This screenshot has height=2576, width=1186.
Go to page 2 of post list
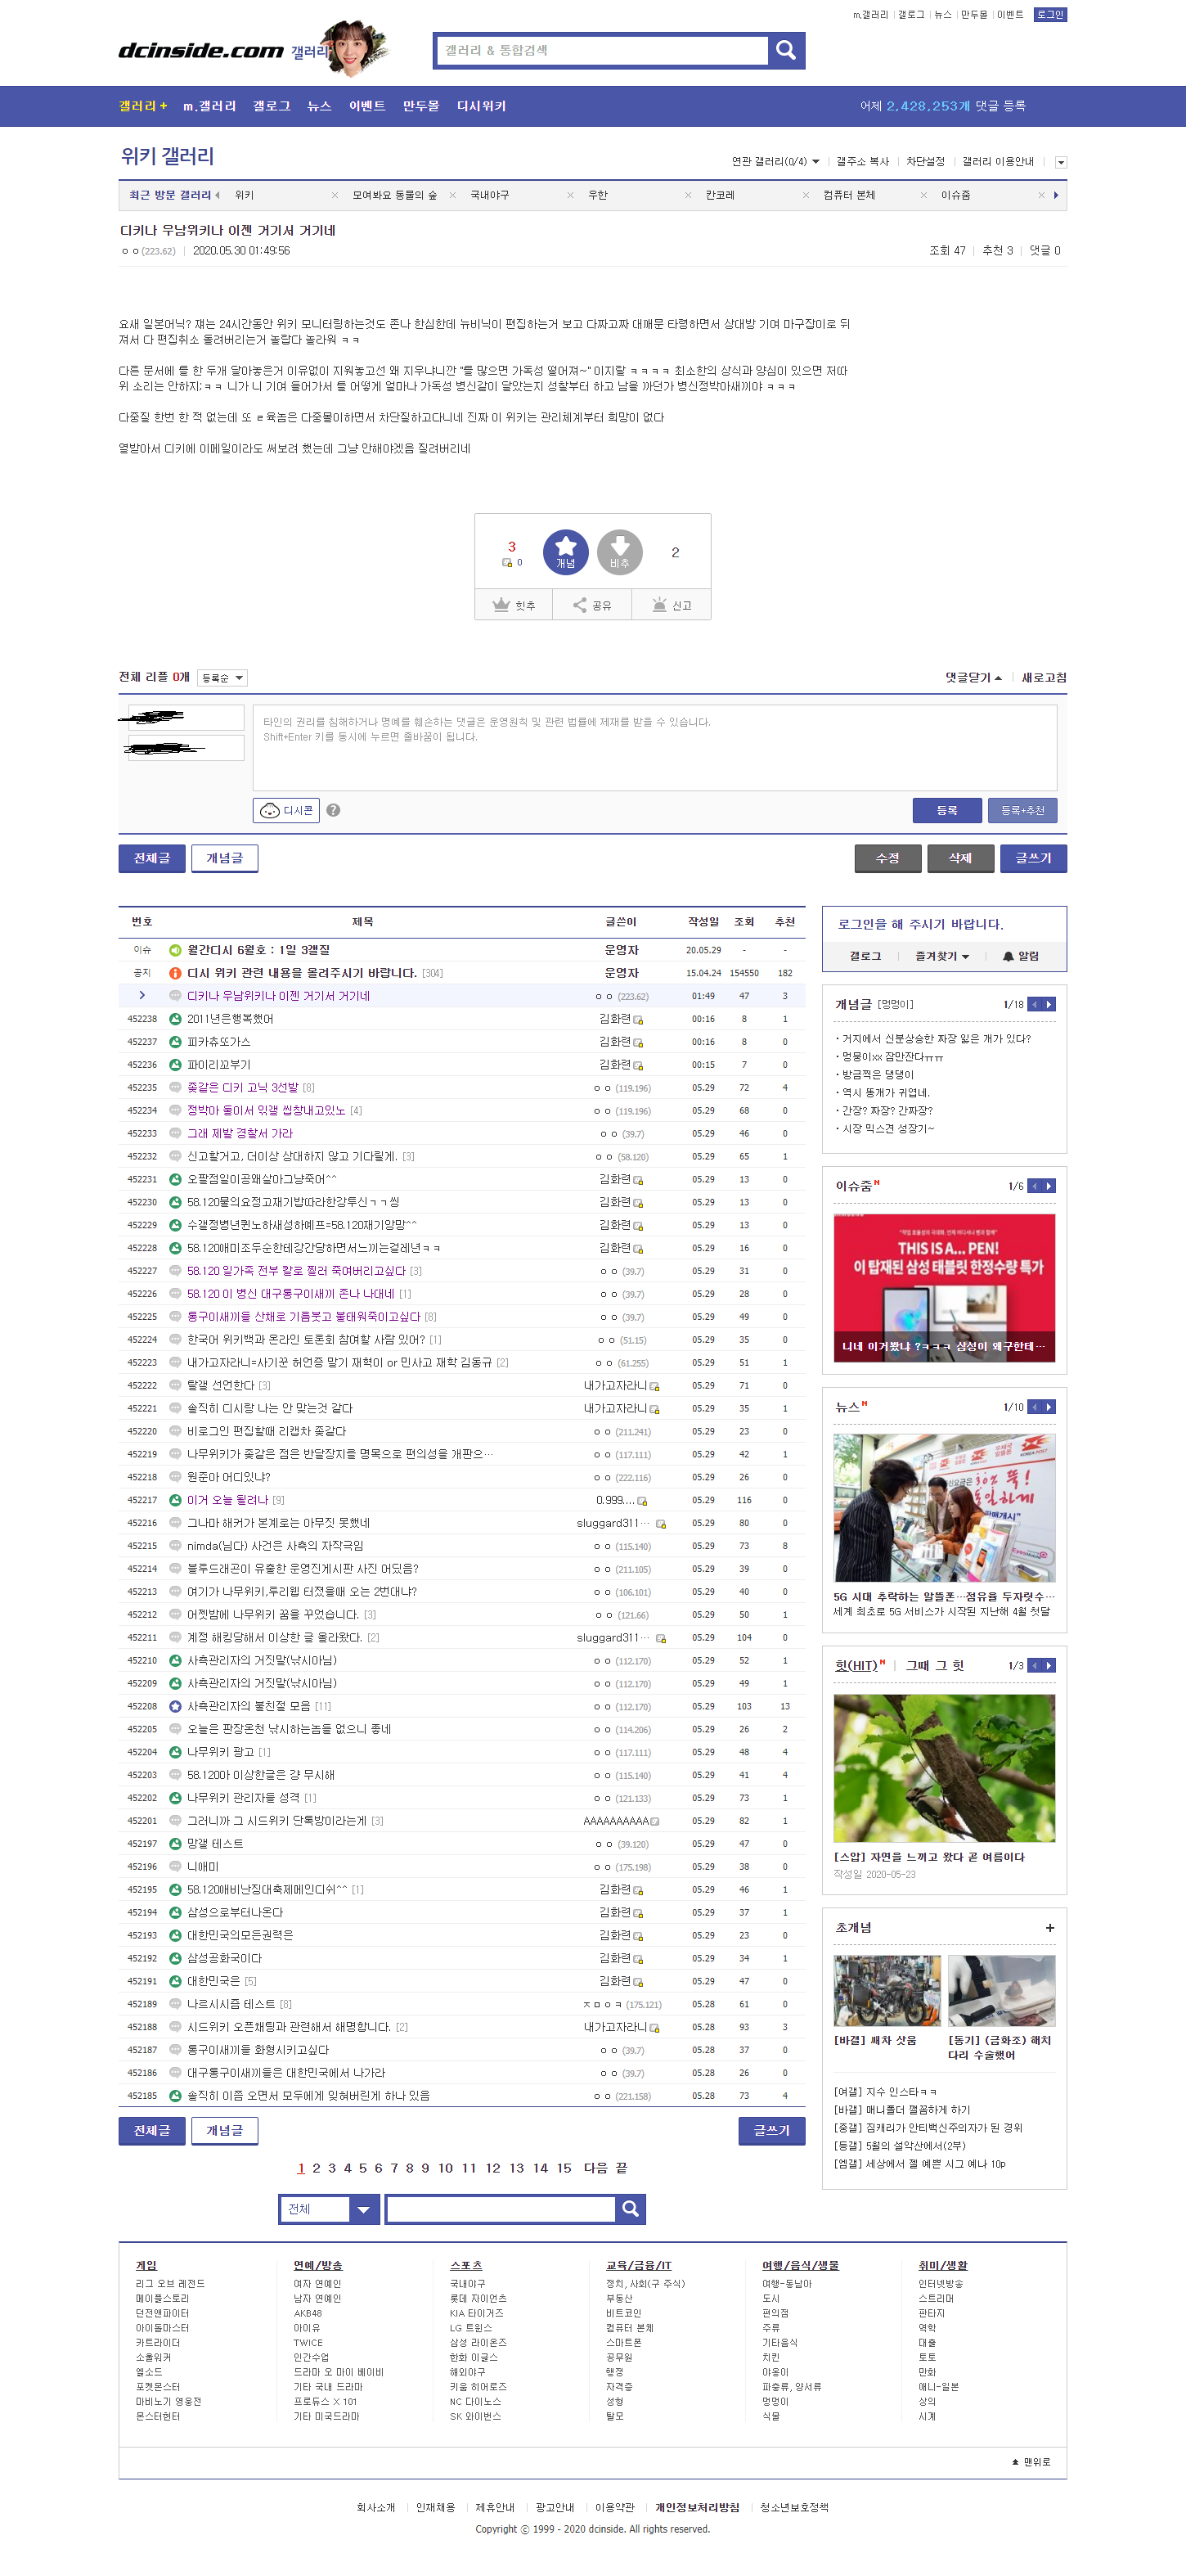pos(317,2168)
